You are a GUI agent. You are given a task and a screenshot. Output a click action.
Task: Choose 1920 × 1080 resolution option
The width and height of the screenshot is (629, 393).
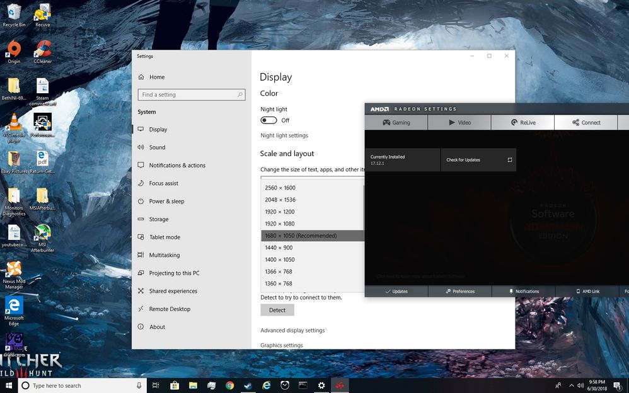(x=313, y=224)
